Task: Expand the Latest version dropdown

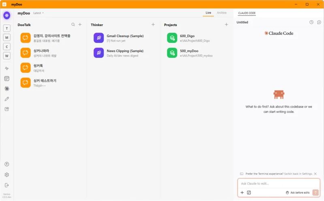Action: [x=38, y=13]
